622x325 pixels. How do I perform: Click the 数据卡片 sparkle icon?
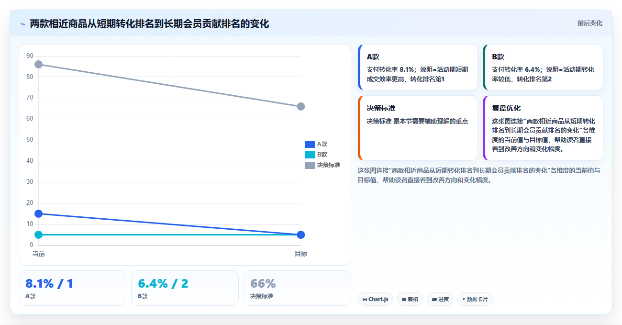tap(464, 300)
